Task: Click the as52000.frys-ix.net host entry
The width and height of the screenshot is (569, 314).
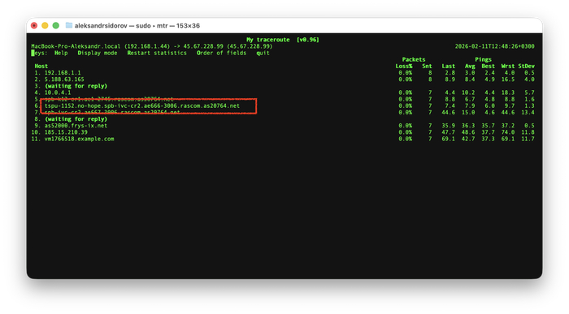Action: point(76,126)
